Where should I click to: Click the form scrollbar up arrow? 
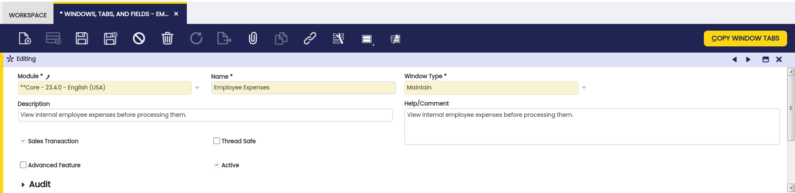pyautogui.click(x=791, y=72)
